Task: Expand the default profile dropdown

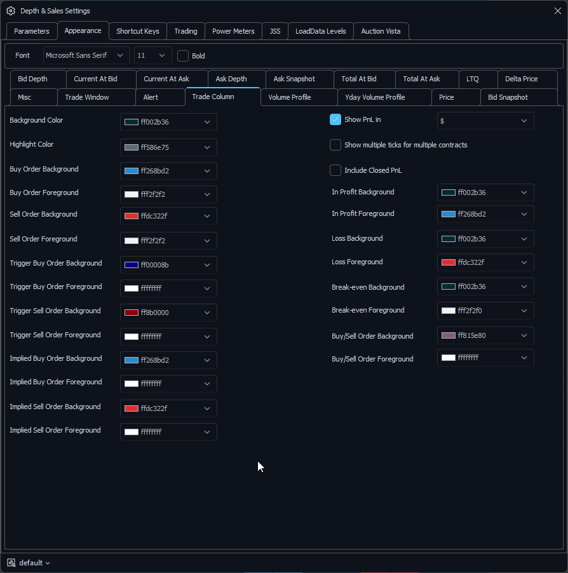Action: coord(35,563)
